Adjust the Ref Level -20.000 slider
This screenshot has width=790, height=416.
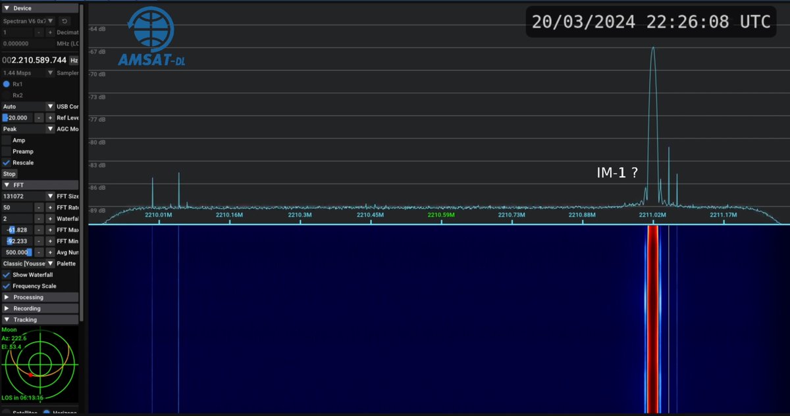17,118
